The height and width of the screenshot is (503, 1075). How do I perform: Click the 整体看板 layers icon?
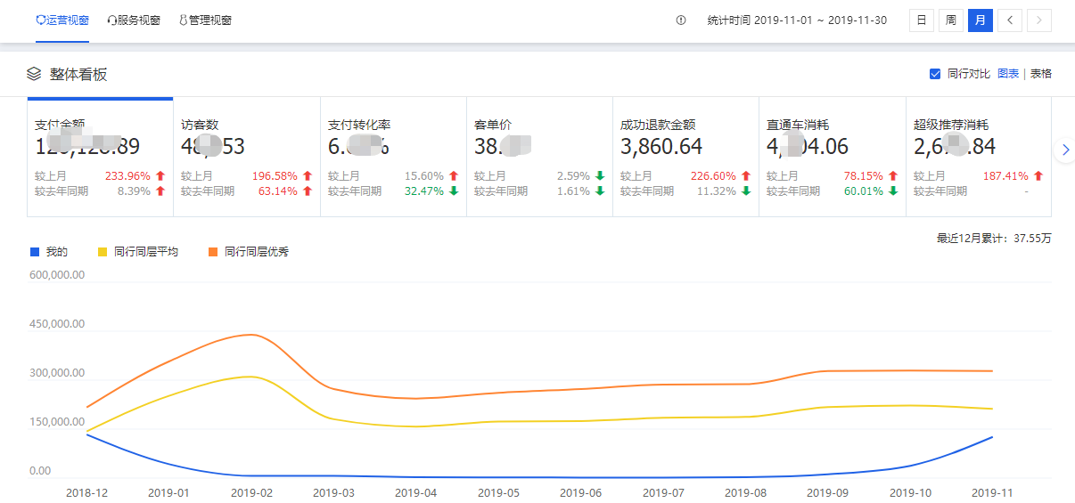pyautogui.click(x=34, y=74)
